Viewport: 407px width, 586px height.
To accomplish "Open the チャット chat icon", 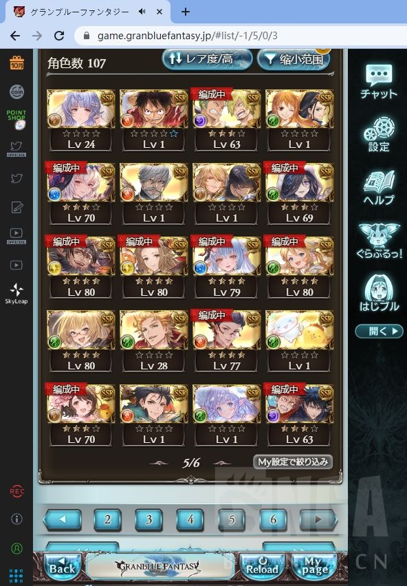I will click(379, 81).
